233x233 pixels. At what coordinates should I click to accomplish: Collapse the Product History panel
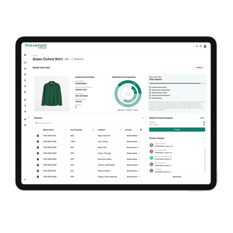pos(204,138)
